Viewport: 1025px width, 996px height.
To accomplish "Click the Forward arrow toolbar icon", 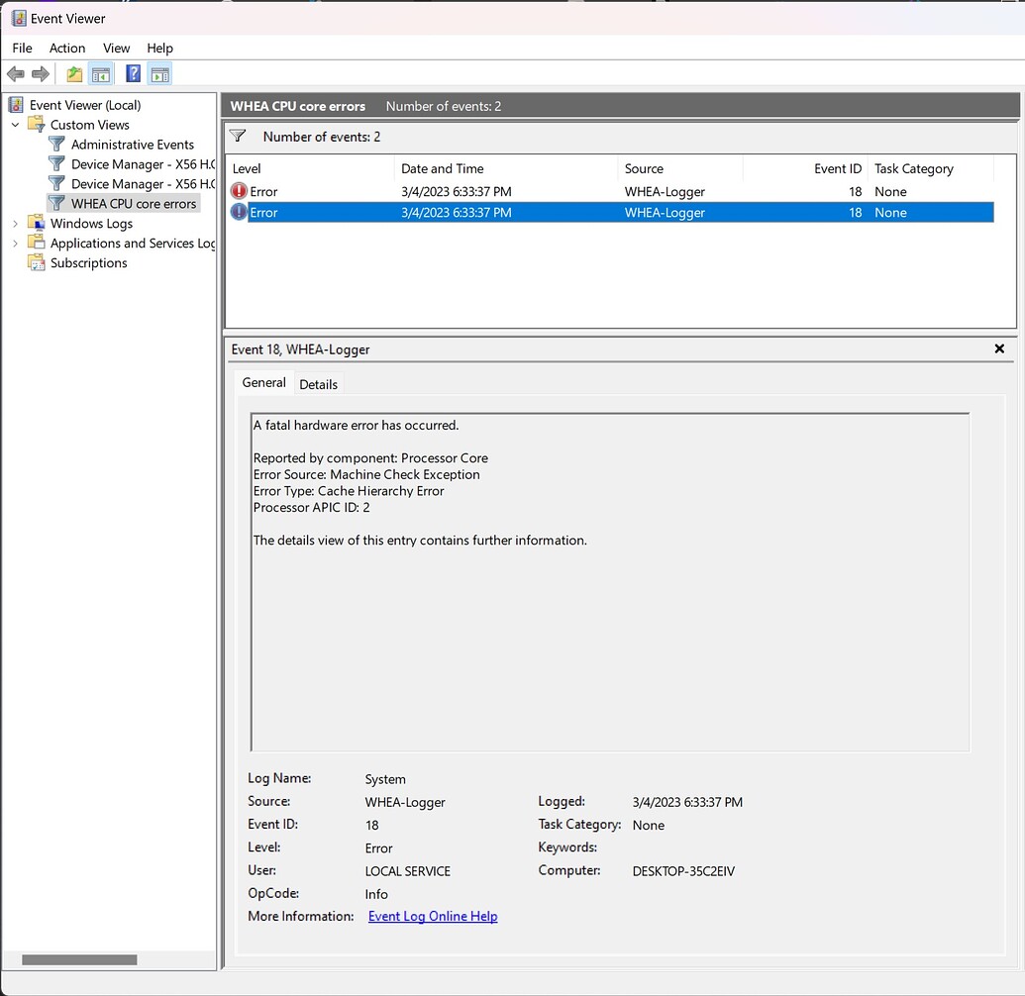I will click(x=41, y=74).
